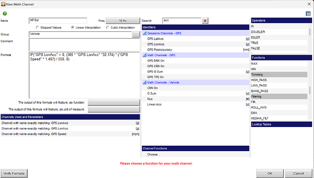Open the 10 Hz frequency dropdown
The height and width of the screenshot is (178, 314).
122,20
